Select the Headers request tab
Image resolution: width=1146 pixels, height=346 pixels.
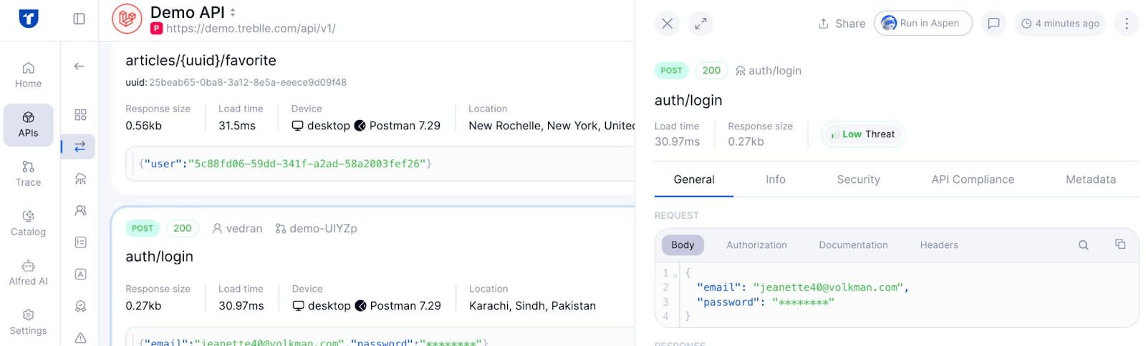pos(938,245)
